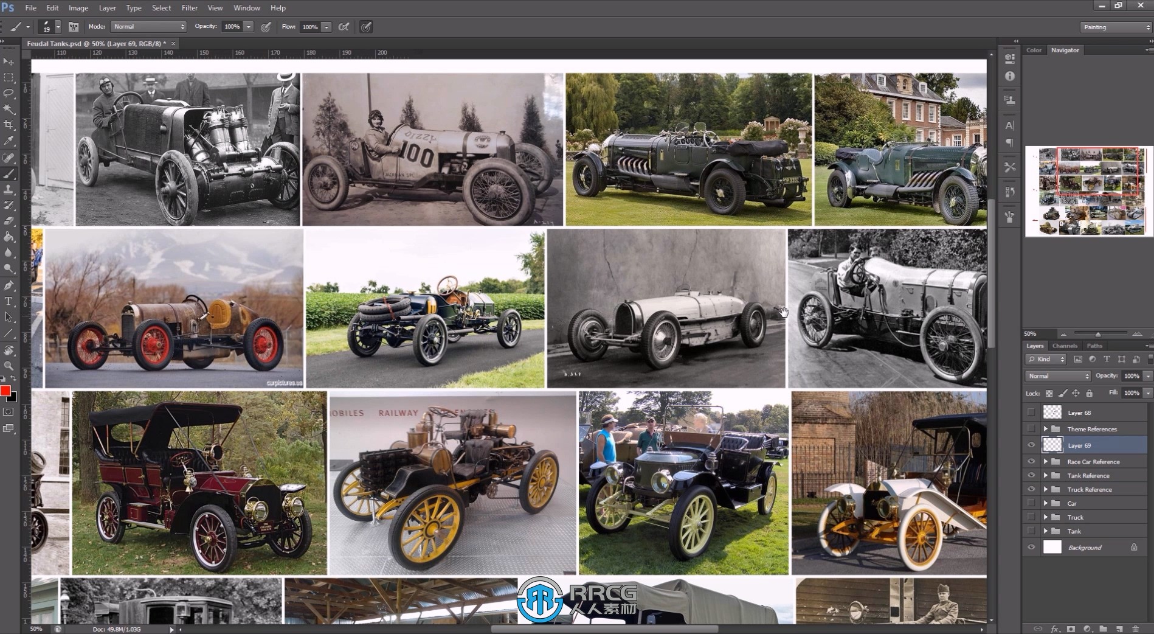The width and height of the screenshot is (1154, 634).
Task: Select the Clone Stamp tool
Action: click(x=9, y=189)
